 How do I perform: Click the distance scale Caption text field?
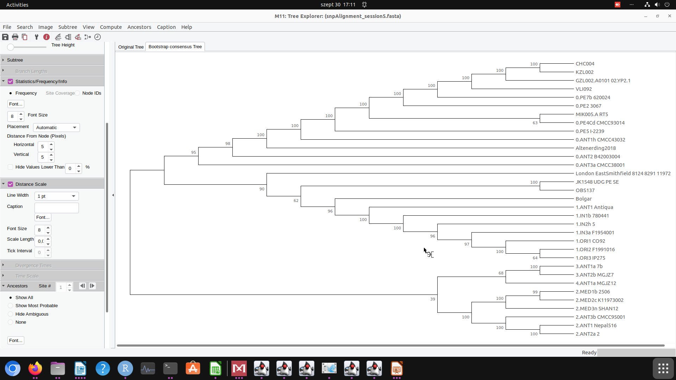point(56,208)
